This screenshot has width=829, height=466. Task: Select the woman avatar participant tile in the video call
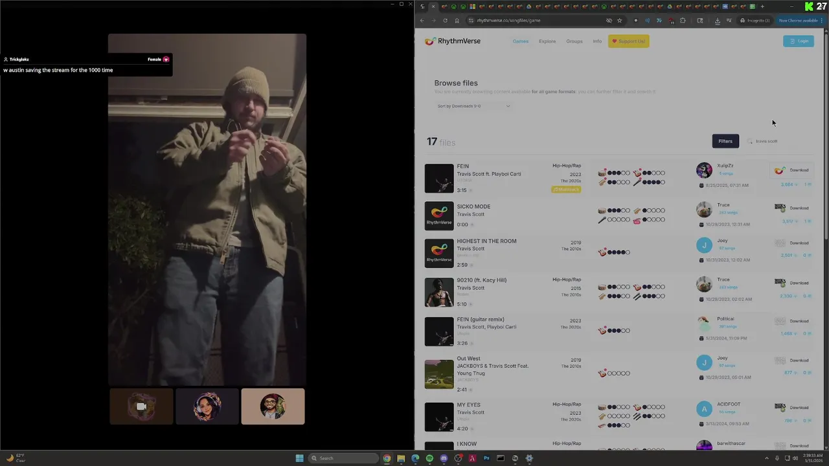207,406
